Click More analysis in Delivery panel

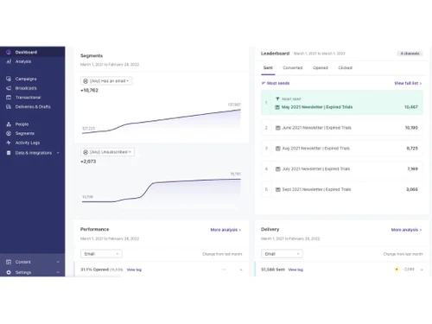406,230
